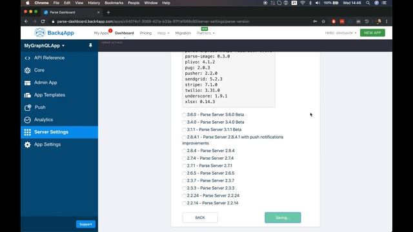The image size is (413, 232).
Task: Expand MyGraphQLApp app switcher dropdown
Action: tap(45, 46)
